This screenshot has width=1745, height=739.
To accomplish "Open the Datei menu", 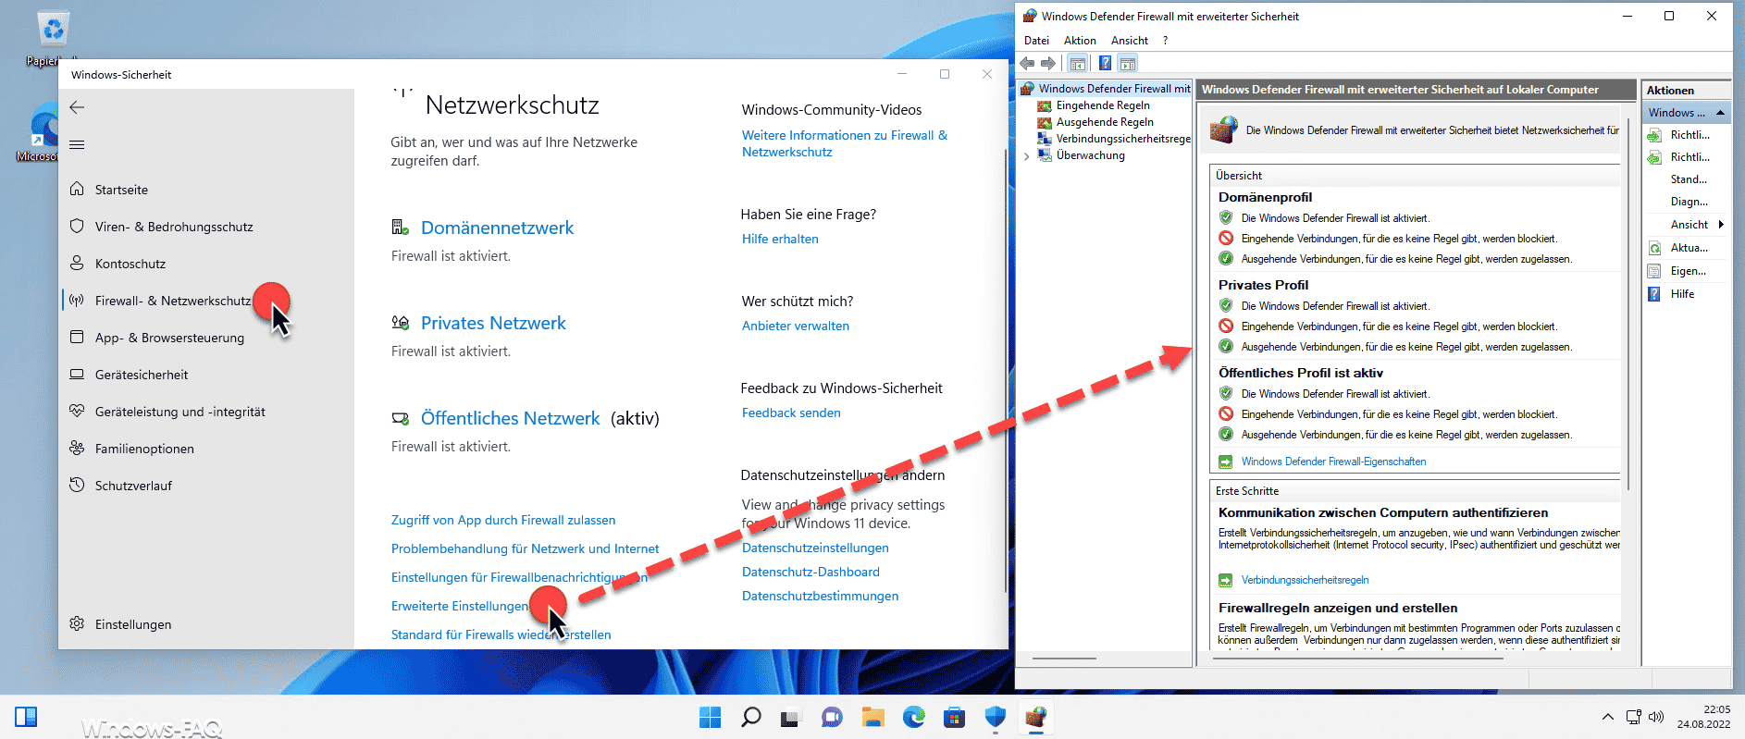I will (x=1036, y=41).
